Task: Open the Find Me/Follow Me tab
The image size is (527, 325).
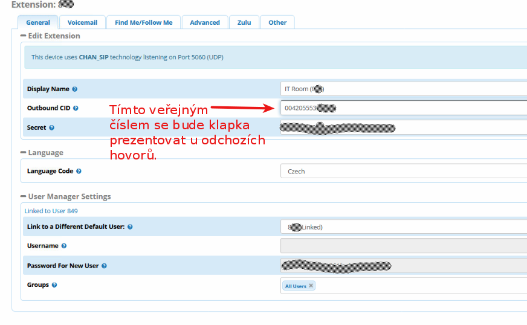Action: coord(143,22)
